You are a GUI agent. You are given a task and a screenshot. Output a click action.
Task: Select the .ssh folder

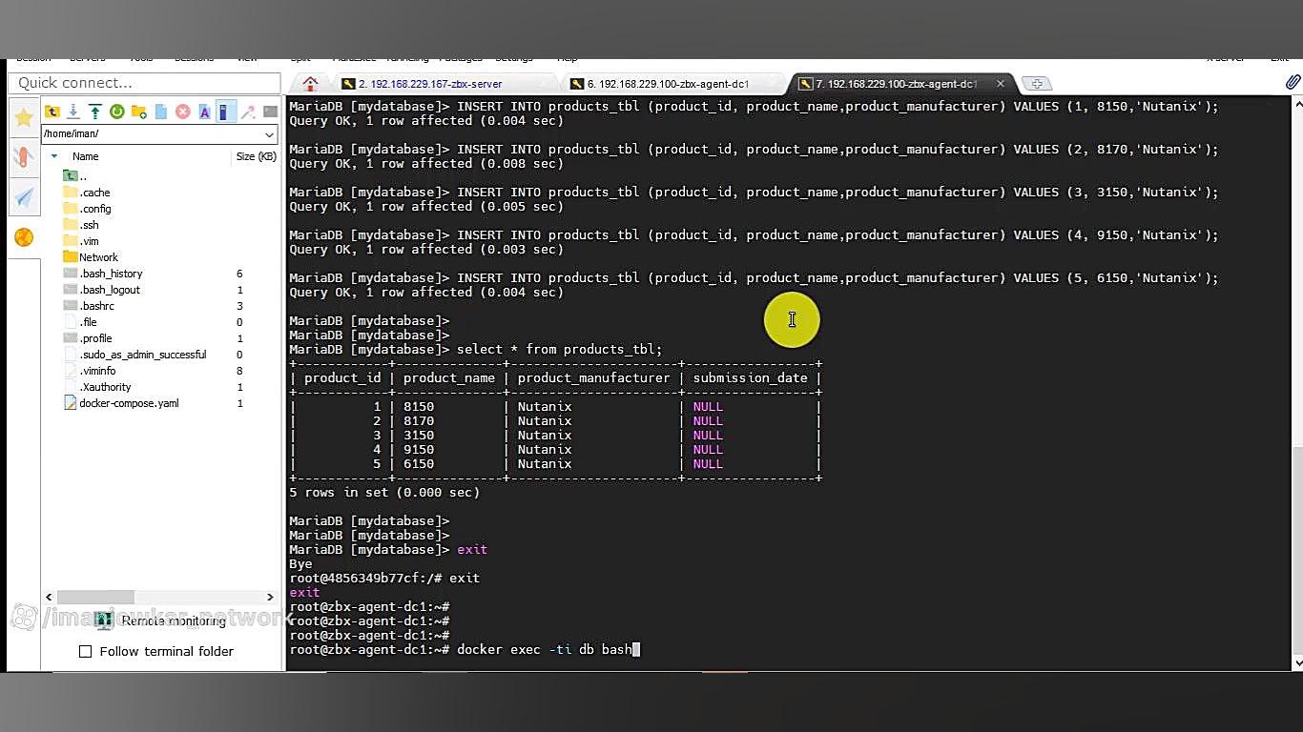click(x=81, y=225)
